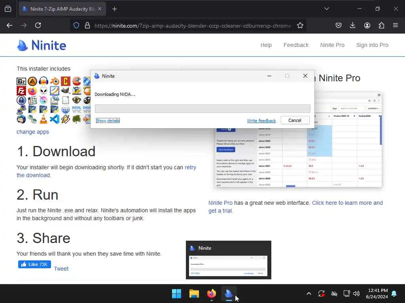Click Sign into Pro
The height and width of the screenshot is (303, 405).
click(x=372, y=45)
